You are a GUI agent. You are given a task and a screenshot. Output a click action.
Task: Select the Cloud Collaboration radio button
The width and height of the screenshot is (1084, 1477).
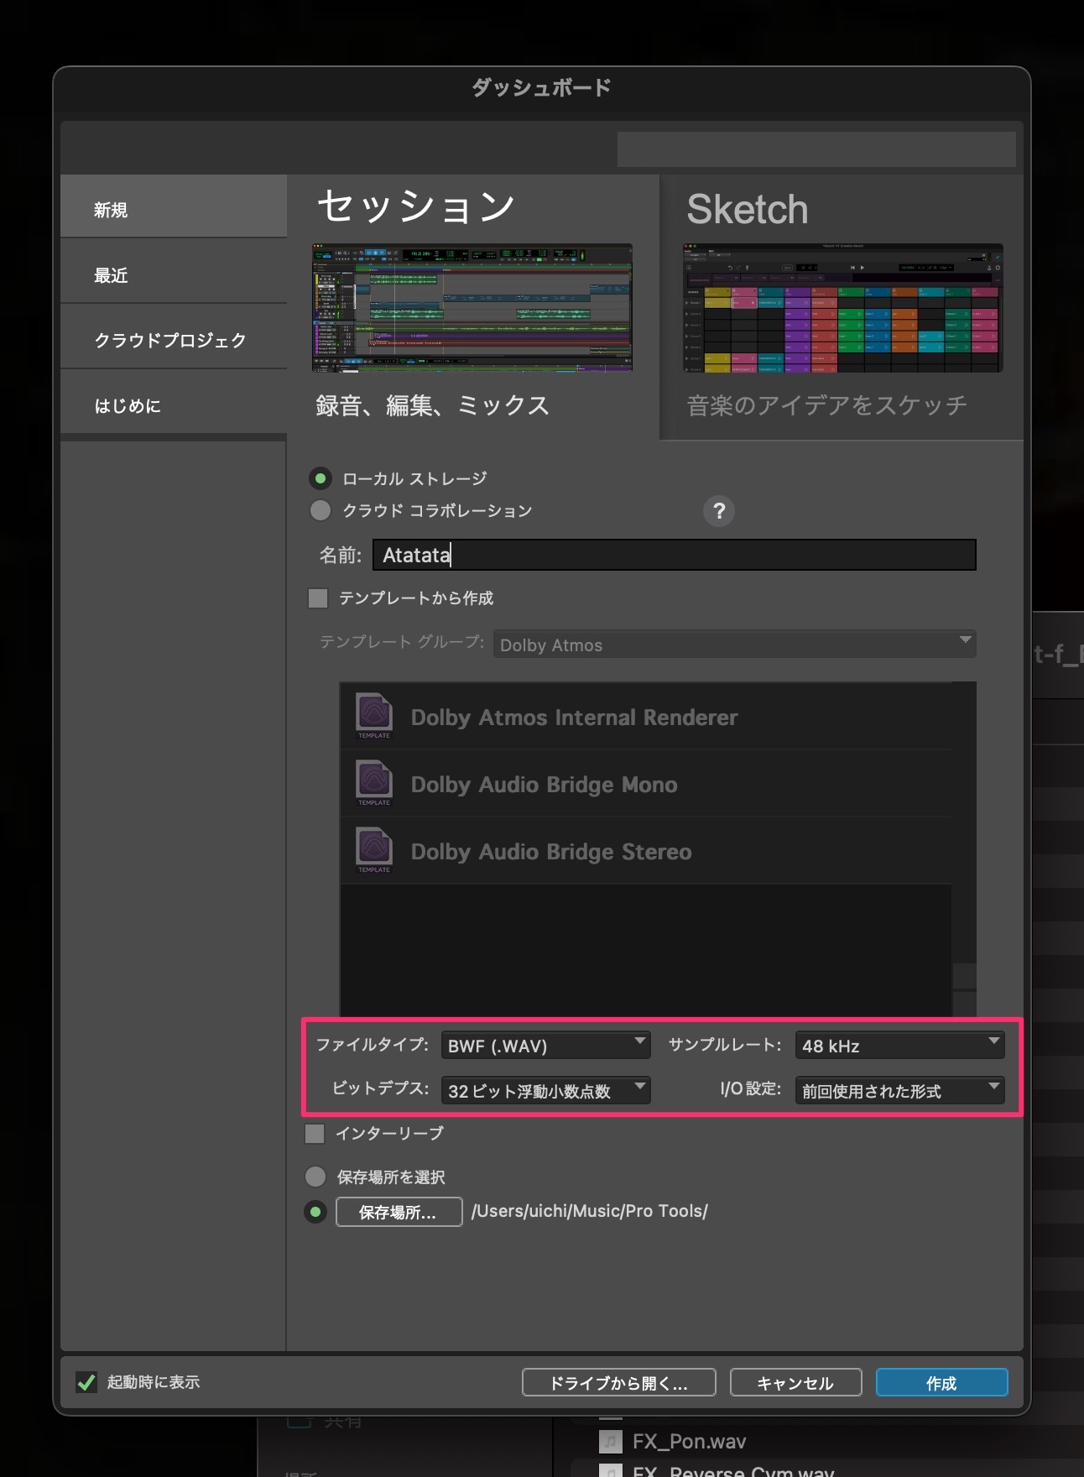coord(321,510)
